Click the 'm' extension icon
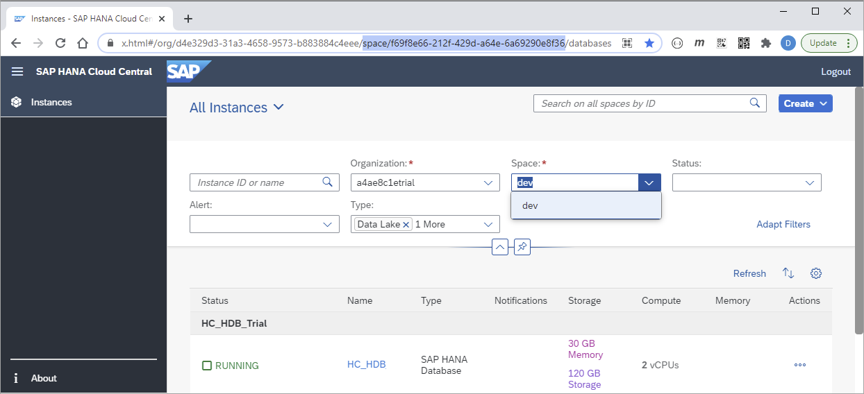The image size is (864, 394). (699, 43)
